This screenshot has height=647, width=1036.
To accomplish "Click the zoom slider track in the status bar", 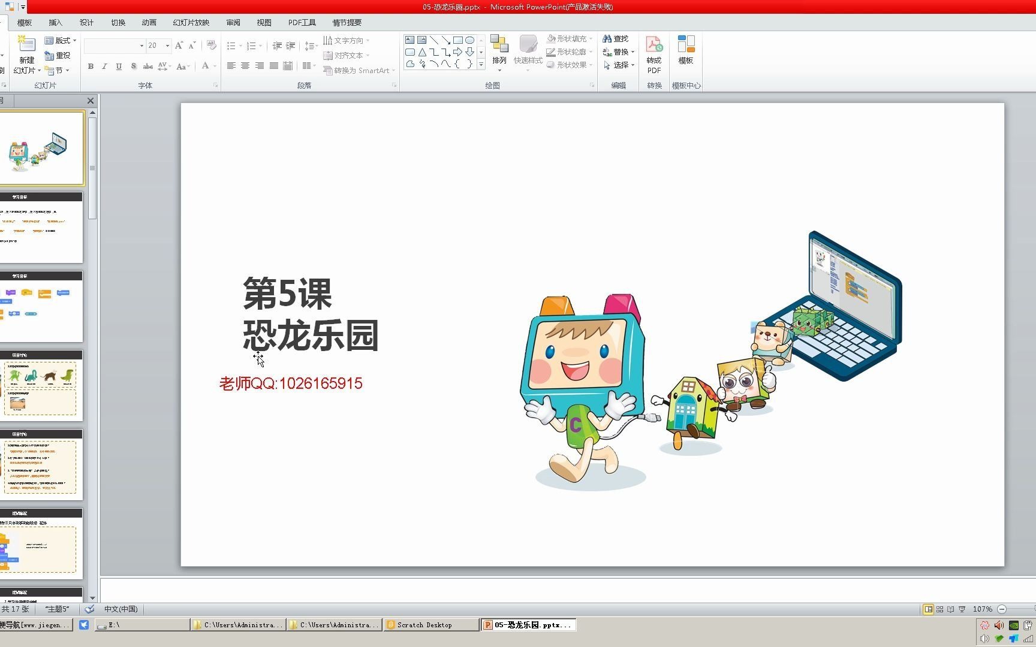I will tap(1022, 609).
